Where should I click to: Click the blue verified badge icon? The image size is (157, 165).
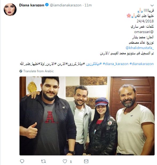click(x=47, y=5)
